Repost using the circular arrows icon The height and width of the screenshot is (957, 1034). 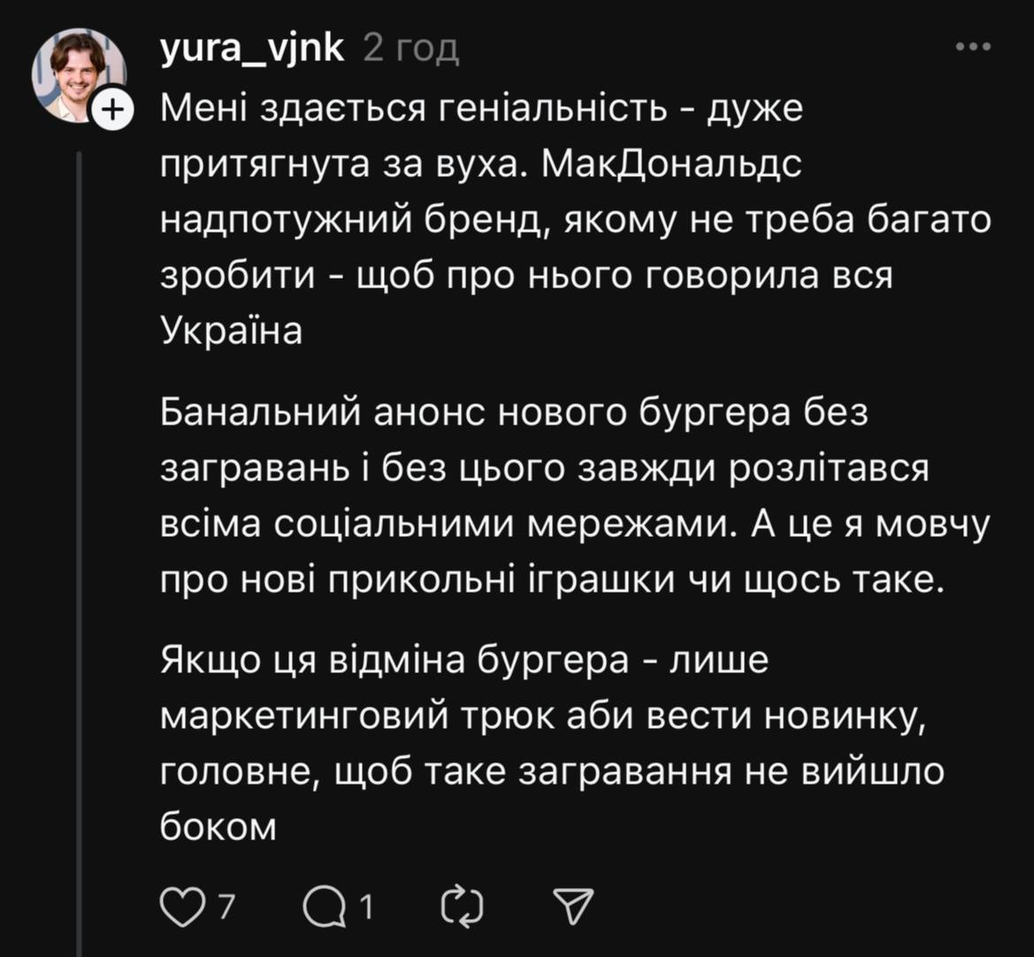[x=462, y=908]
